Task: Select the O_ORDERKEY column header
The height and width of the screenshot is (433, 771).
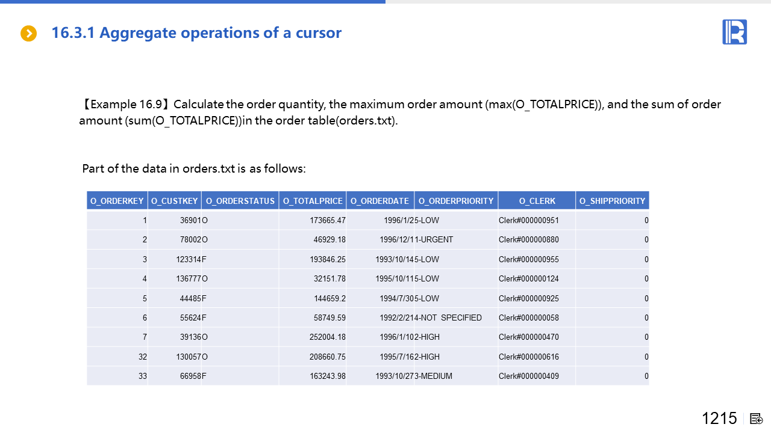Action: 117,201
